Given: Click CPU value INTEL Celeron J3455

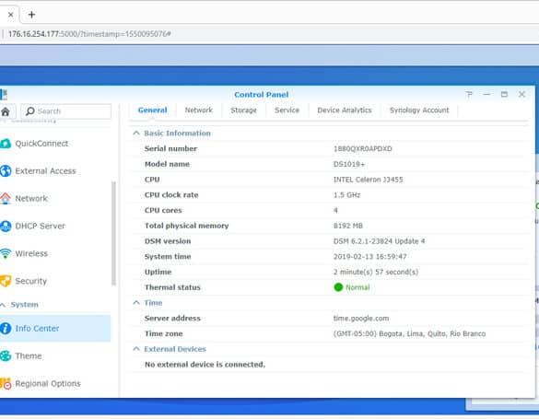Looking at the screenshot, I should [369, 180].
